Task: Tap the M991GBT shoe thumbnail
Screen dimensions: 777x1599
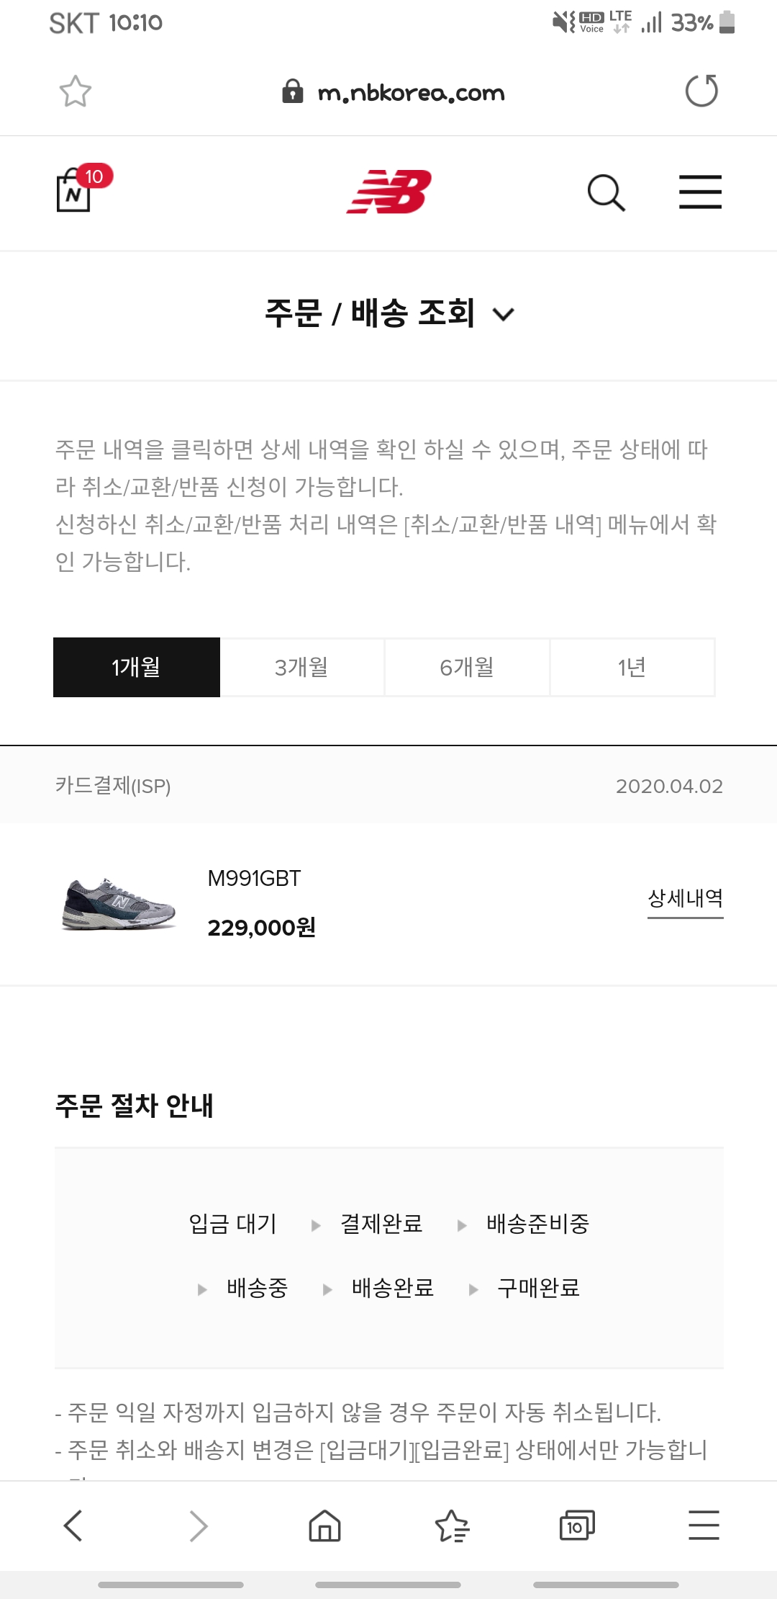Action: pyautogui.click(x=119, y=903)
